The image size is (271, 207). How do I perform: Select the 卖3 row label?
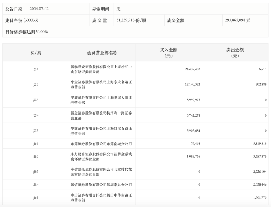point(36,172)
